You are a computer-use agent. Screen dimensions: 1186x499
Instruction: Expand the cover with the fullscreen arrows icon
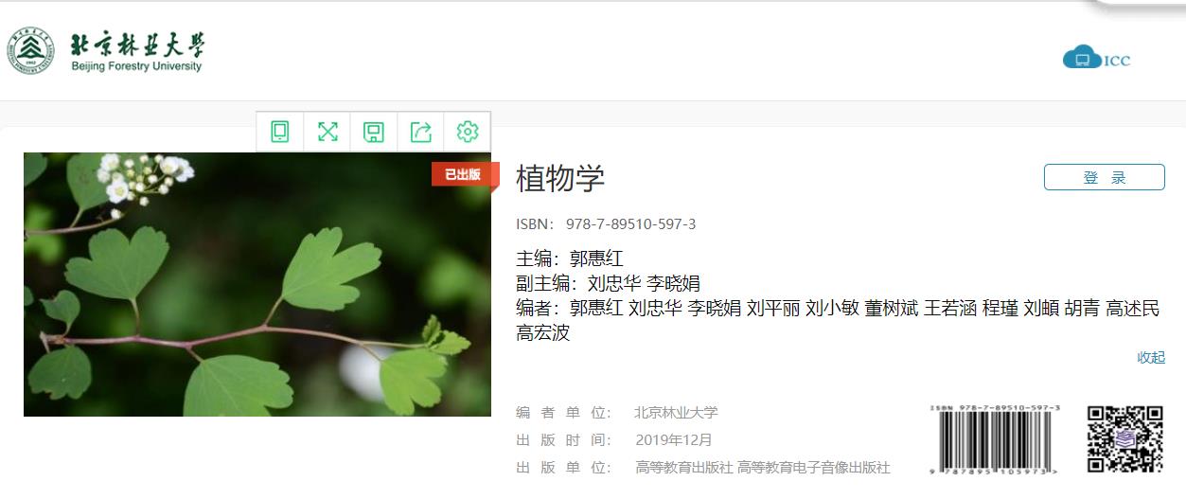pos(327,132)
